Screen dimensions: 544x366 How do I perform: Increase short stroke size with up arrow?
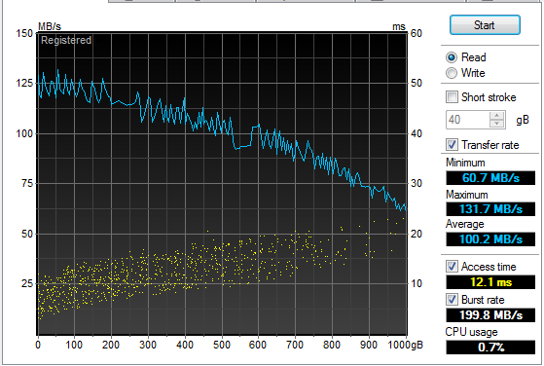click(497, 116)
